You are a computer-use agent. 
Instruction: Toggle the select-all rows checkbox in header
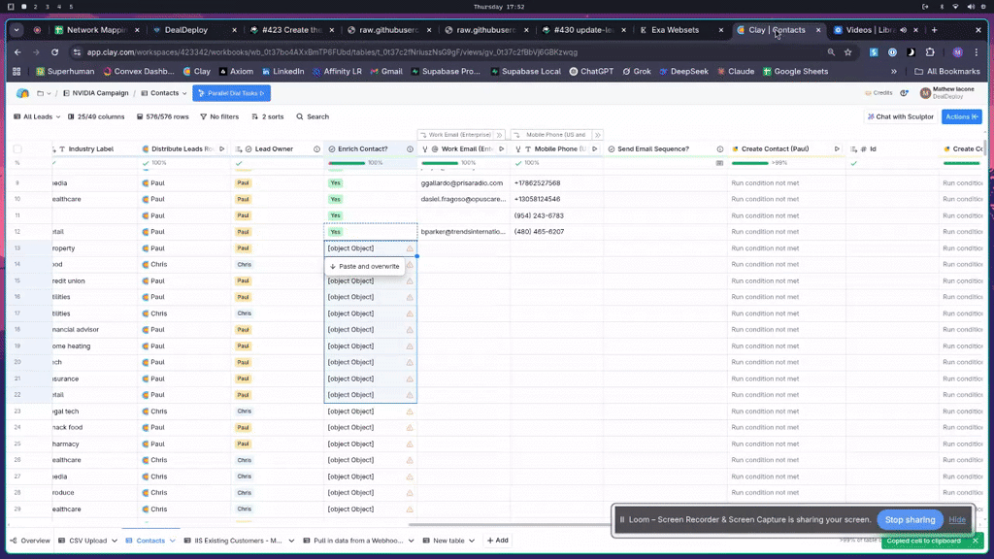[x=17, y=148]
